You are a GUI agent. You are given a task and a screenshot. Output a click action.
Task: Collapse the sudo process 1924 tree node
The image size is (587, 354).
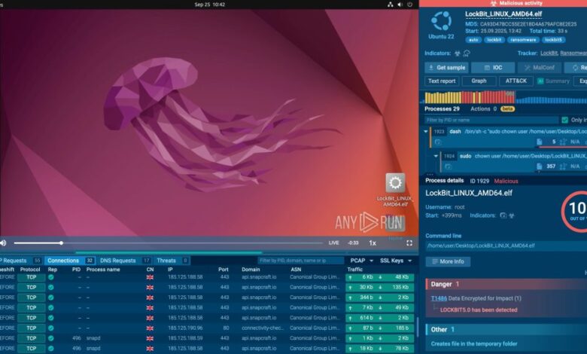pos(435,156)
